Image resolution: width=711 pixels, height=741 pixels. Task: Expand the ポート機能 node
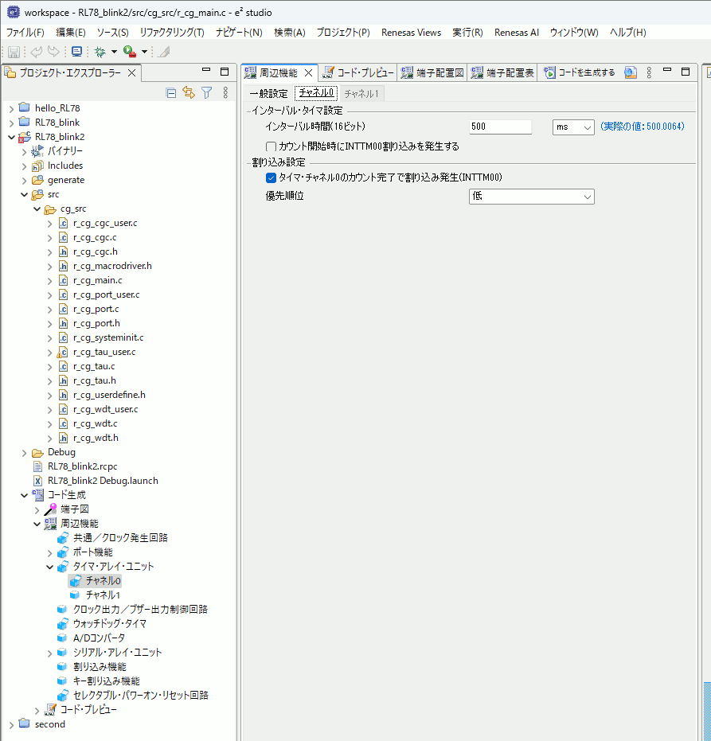click(49, 552)
